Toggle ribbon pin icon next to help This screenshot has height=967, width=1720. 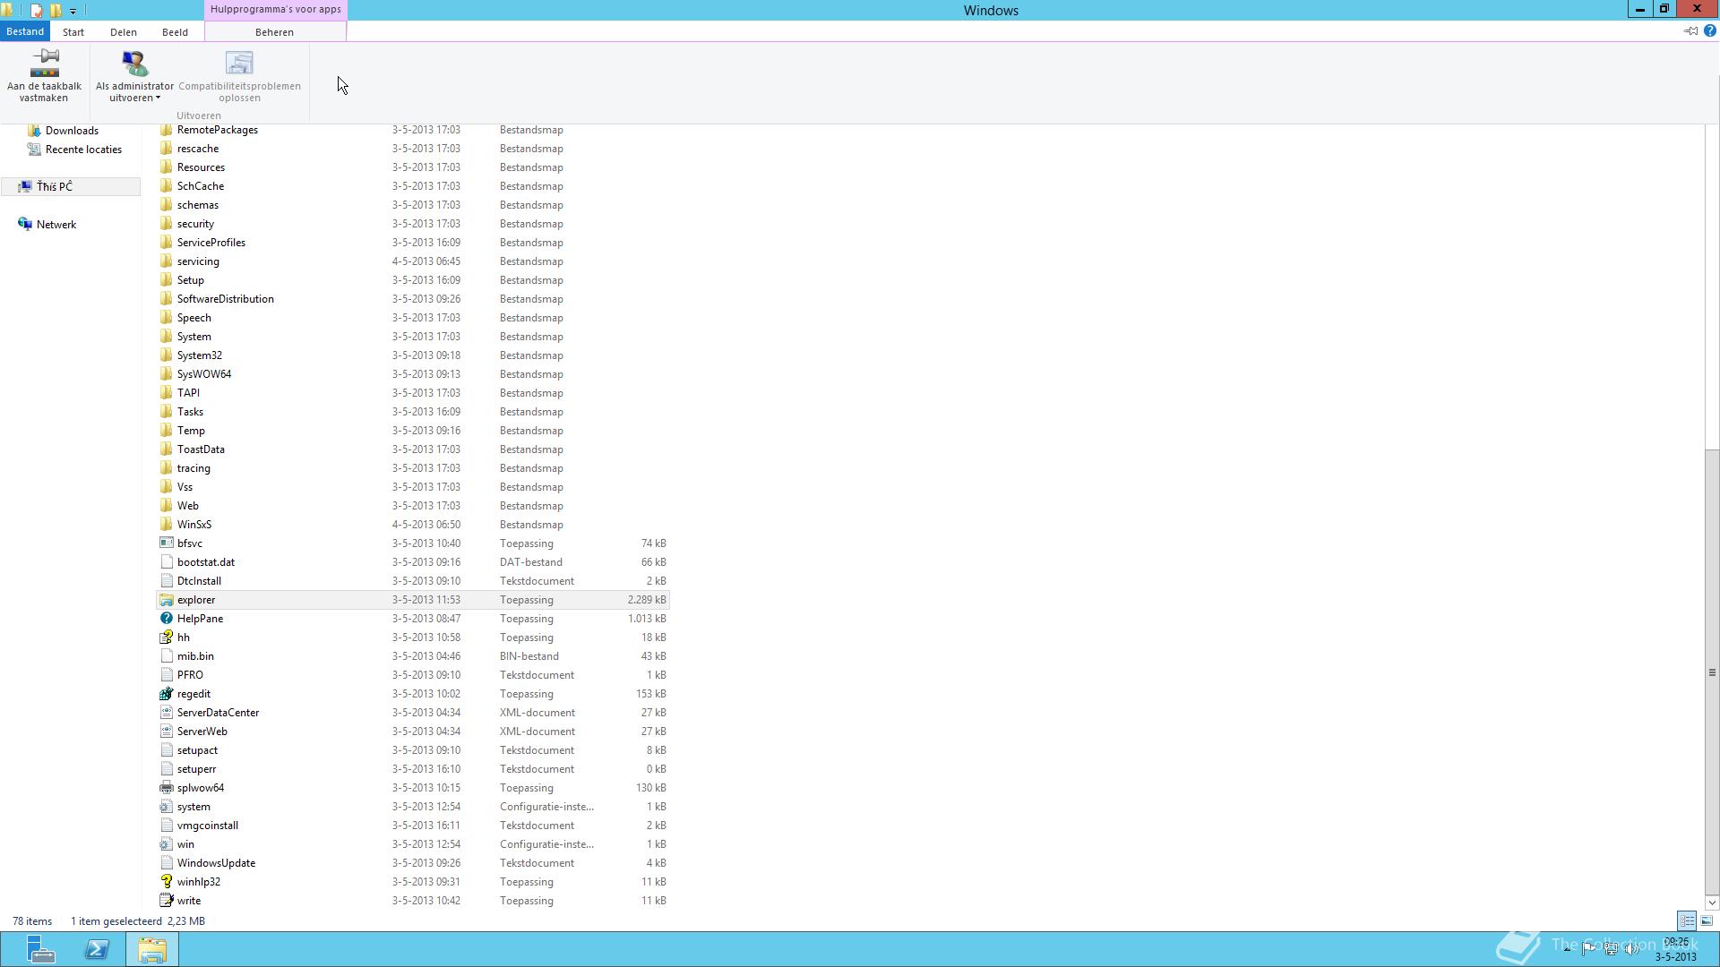1690,30
